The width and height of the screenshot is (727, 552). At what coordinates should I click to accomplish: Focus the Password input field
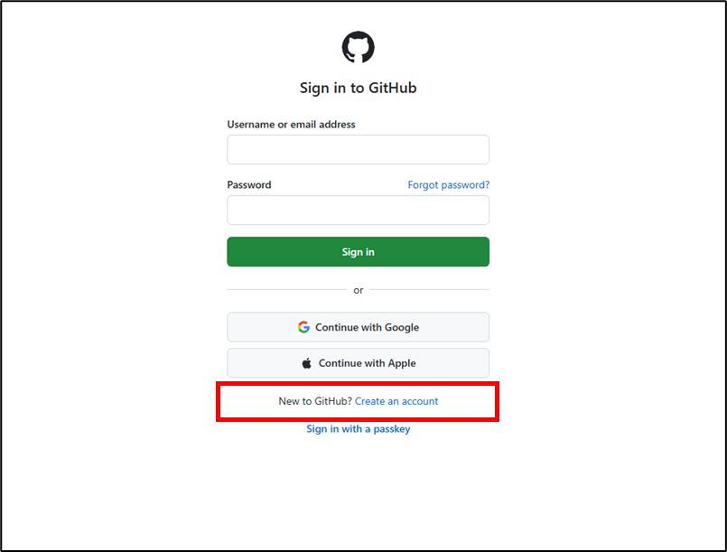coord(358,210)
